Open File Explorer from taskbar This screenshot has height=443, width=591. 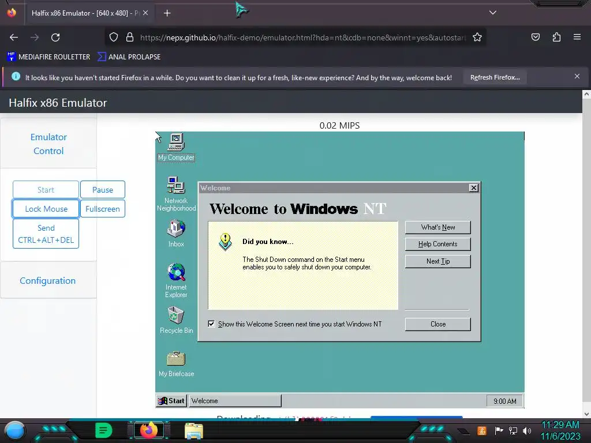194,431
